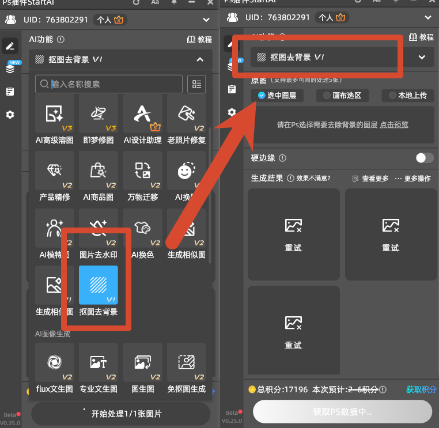
Task: Click 查看更多 in results header
Action: pyautogui.click(x=370, y=179)
